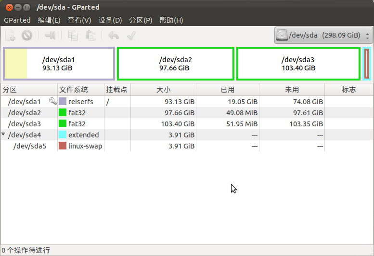Open the 查看(V) menu
374x256 pixels.
(79, 20)
